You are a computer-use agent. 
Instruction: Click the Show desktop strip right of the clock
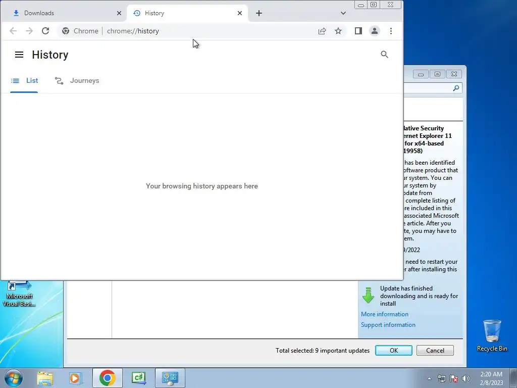coord(513,378)
